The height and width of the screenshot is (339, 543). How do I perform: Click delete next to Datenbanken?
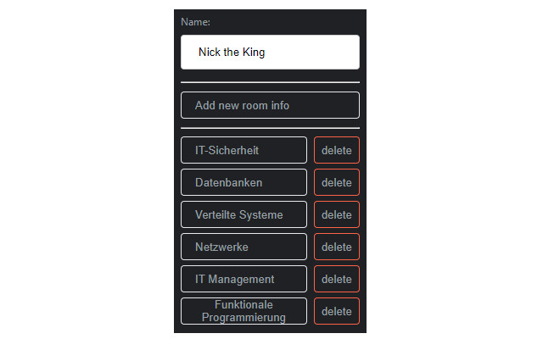click(337, 182)
